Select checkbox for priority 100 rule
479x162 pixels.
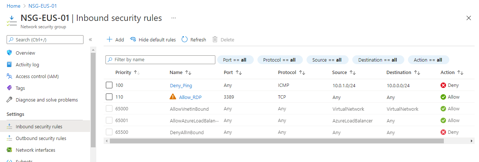109,85
